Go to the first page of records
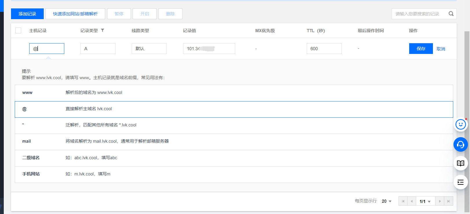470x214 pixels. pos(403,201)
